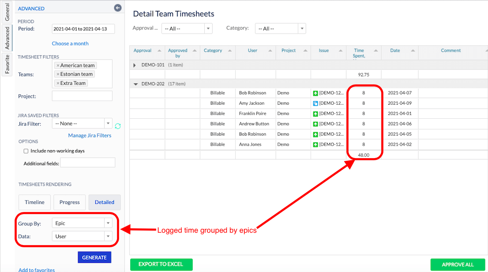Collapse the Advanced panel with back arrow icon
Image resolution: width=488 pixels, height=272 pixels.
[x=118, y=8]
